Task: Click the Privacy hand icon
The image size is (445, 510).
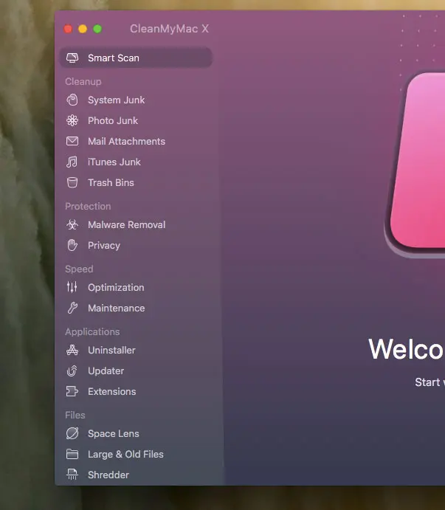Action: 72,245
